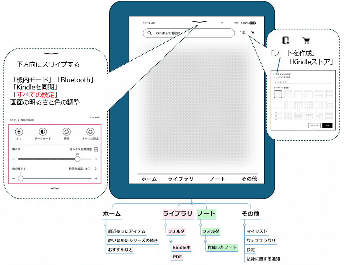
Task: Select the その他 node in mind map
Action: [x=251, y=214]
